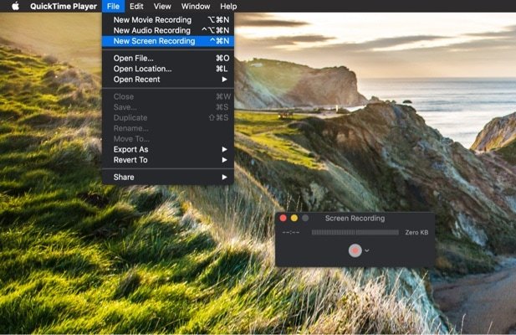The height and width of the screenshot is (335, 516).
Task: Open the Window menu
Action: pos(196,6)
